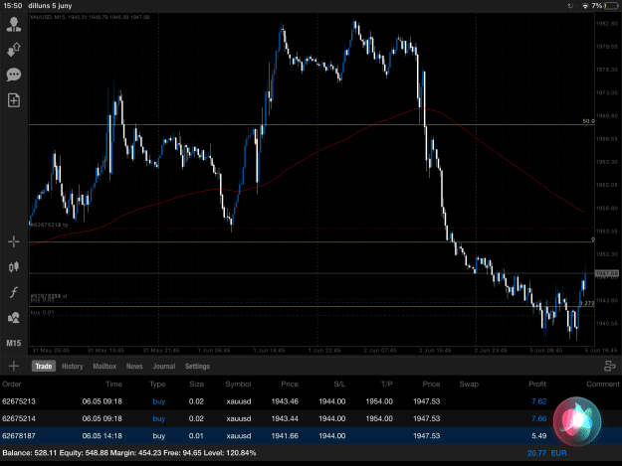622x466 pixels.
Task: Open the Settings tab
Action: click(x=197, y=367)
